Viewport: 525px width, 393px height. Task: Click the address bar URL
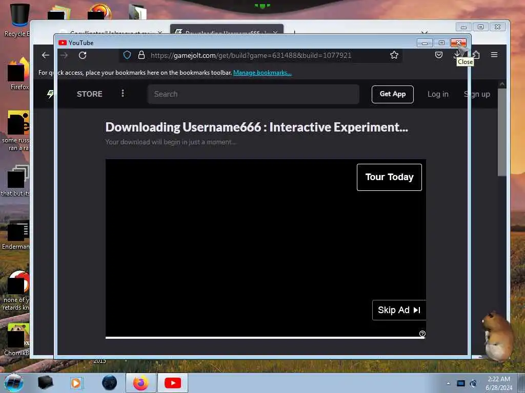[x=251, y=55]
